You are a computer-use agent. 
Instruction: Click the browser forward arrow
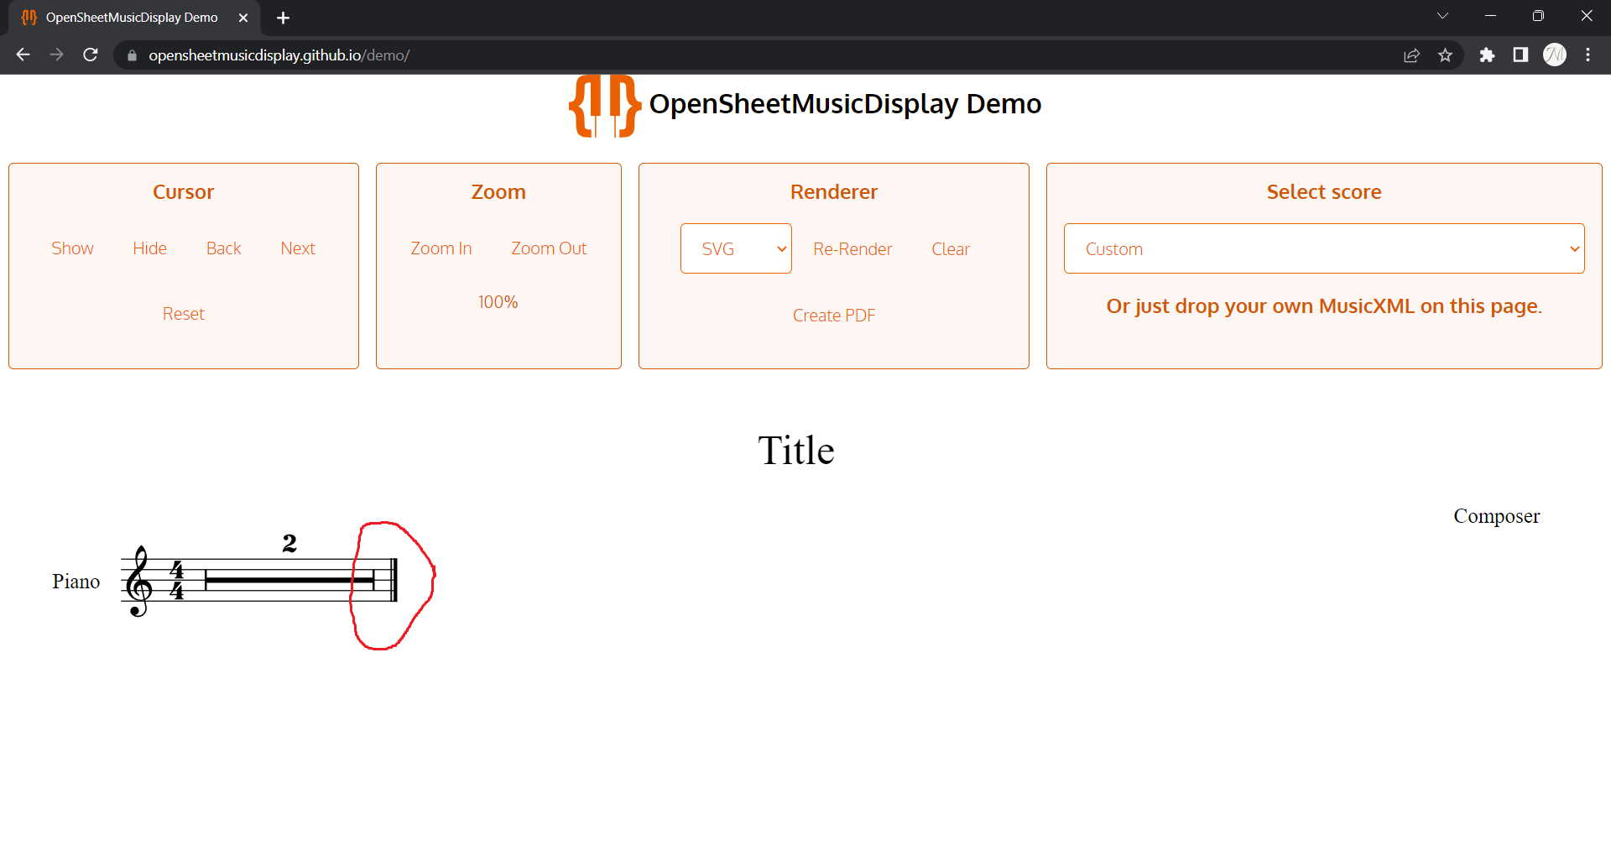(x=56, y=55)
